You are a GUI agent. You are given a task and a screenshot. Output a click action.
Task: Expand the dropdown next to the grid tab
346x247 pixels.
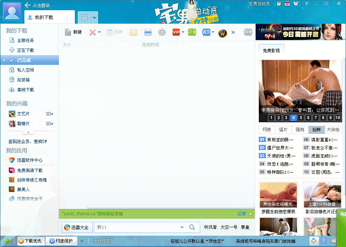pos(95,18)
